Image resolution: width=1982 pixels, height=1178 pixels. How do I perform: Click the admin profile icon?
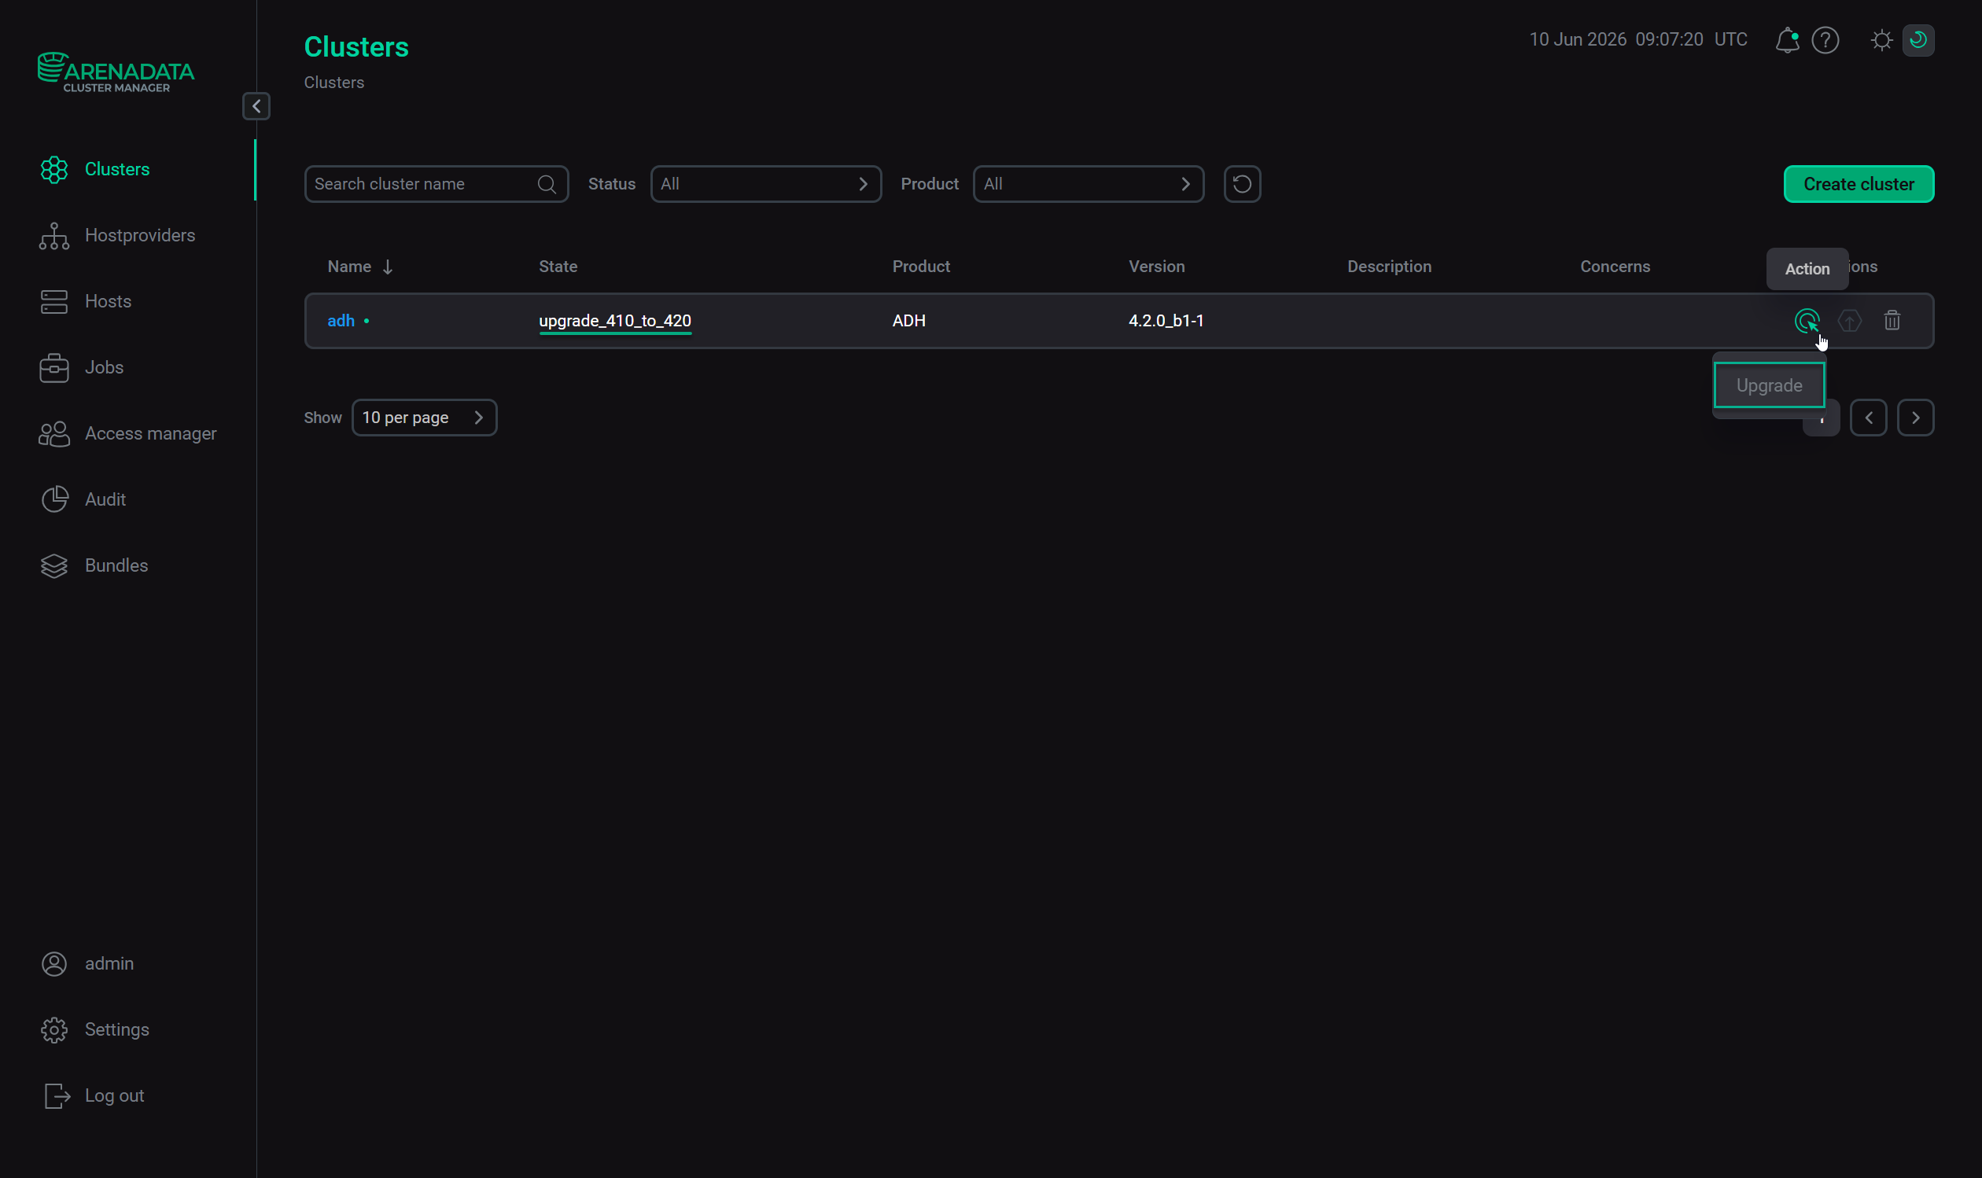point(54,963)
